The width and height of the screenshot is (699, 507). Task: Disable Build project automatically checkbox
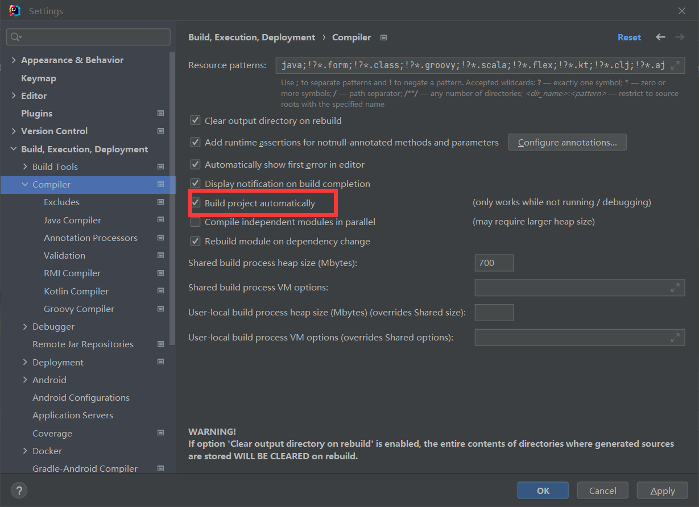(x=196, y=203)
